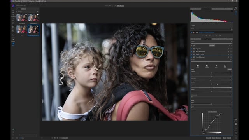Screen dimensions: 249x140
Task: Click the Previous button
Action: (x=219, y=138)
